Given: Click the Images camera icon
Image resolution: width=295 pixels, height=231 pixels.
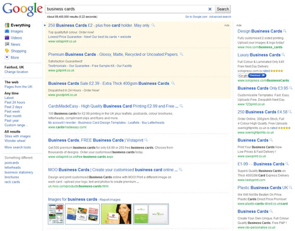Looking at the screenshot, I should pyautogui.click(x=7, y=31).
